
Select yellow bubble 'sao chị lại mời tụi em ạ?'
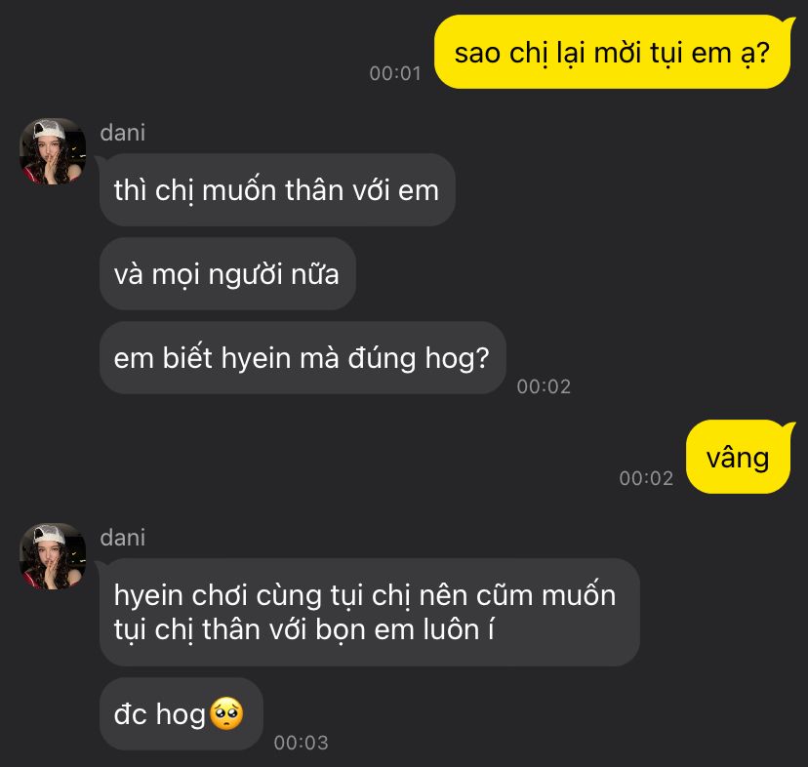click(x=612, y=52)
